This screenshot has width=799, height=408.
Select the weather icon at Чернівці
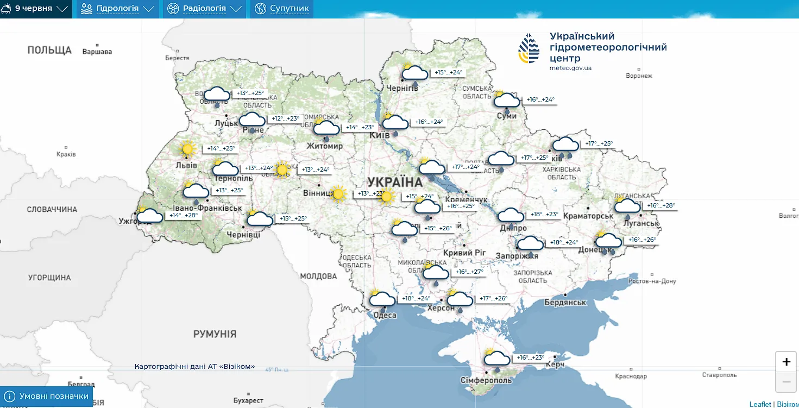[x=260, y=219]
